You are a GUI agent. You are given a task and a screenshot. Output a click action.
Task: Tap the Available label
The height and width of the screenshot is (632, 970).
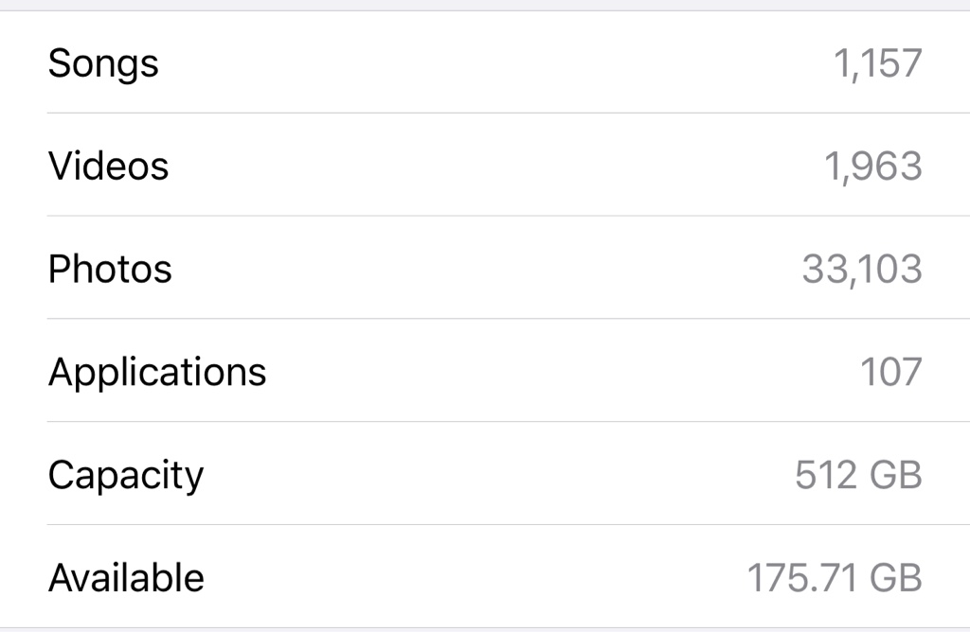click(126, 578)
